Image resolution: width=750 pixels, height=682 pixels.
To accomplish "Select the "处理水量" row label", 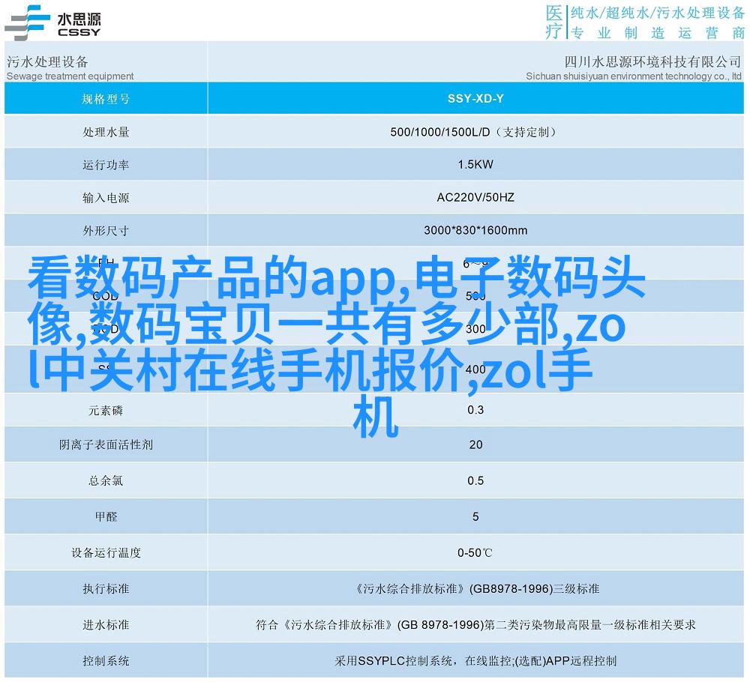I will pos(106,132).
